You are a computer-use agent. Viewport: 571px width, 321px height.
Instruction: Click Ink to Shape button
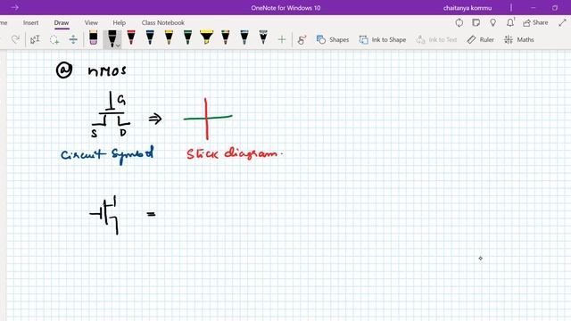click(383, 39)
